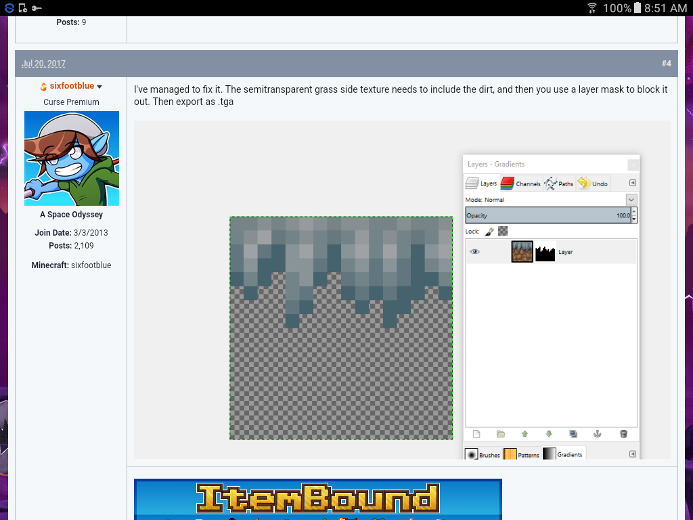693x520 pixels.
Task: Select the black layer mask thumbnail
Action: point(545,252)
